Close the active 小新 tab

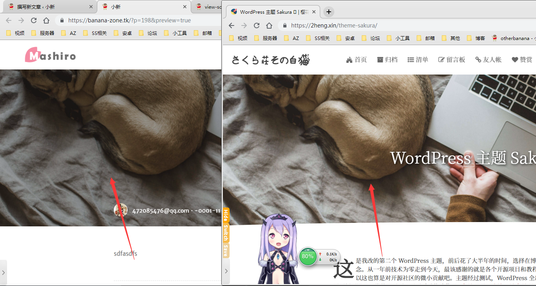[x=185, y=7]
